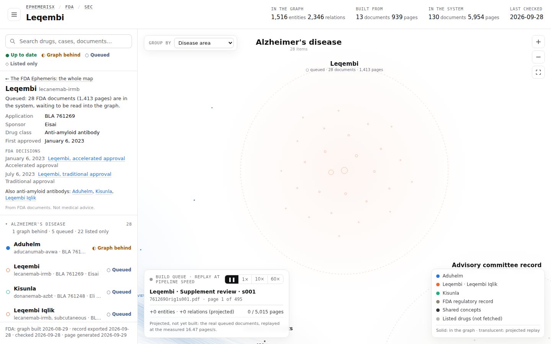
Task: Click the Alzheimer's disease group heading
Action: (298, 42)
